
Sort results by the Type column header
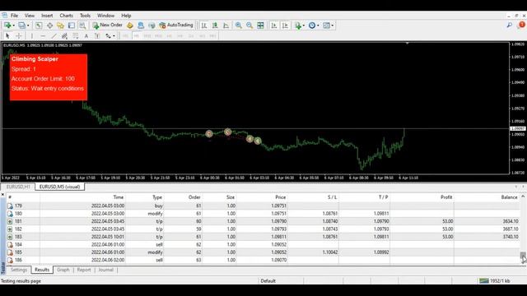157,197
